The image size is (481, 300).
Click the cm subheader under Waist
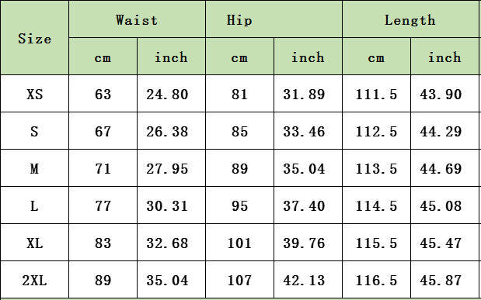(103, 57)
